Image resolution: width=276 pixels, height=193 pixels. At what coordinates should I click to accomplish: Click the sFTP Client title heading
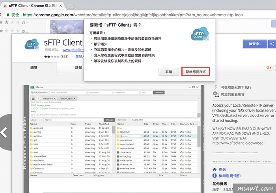[x=63, y=43]
